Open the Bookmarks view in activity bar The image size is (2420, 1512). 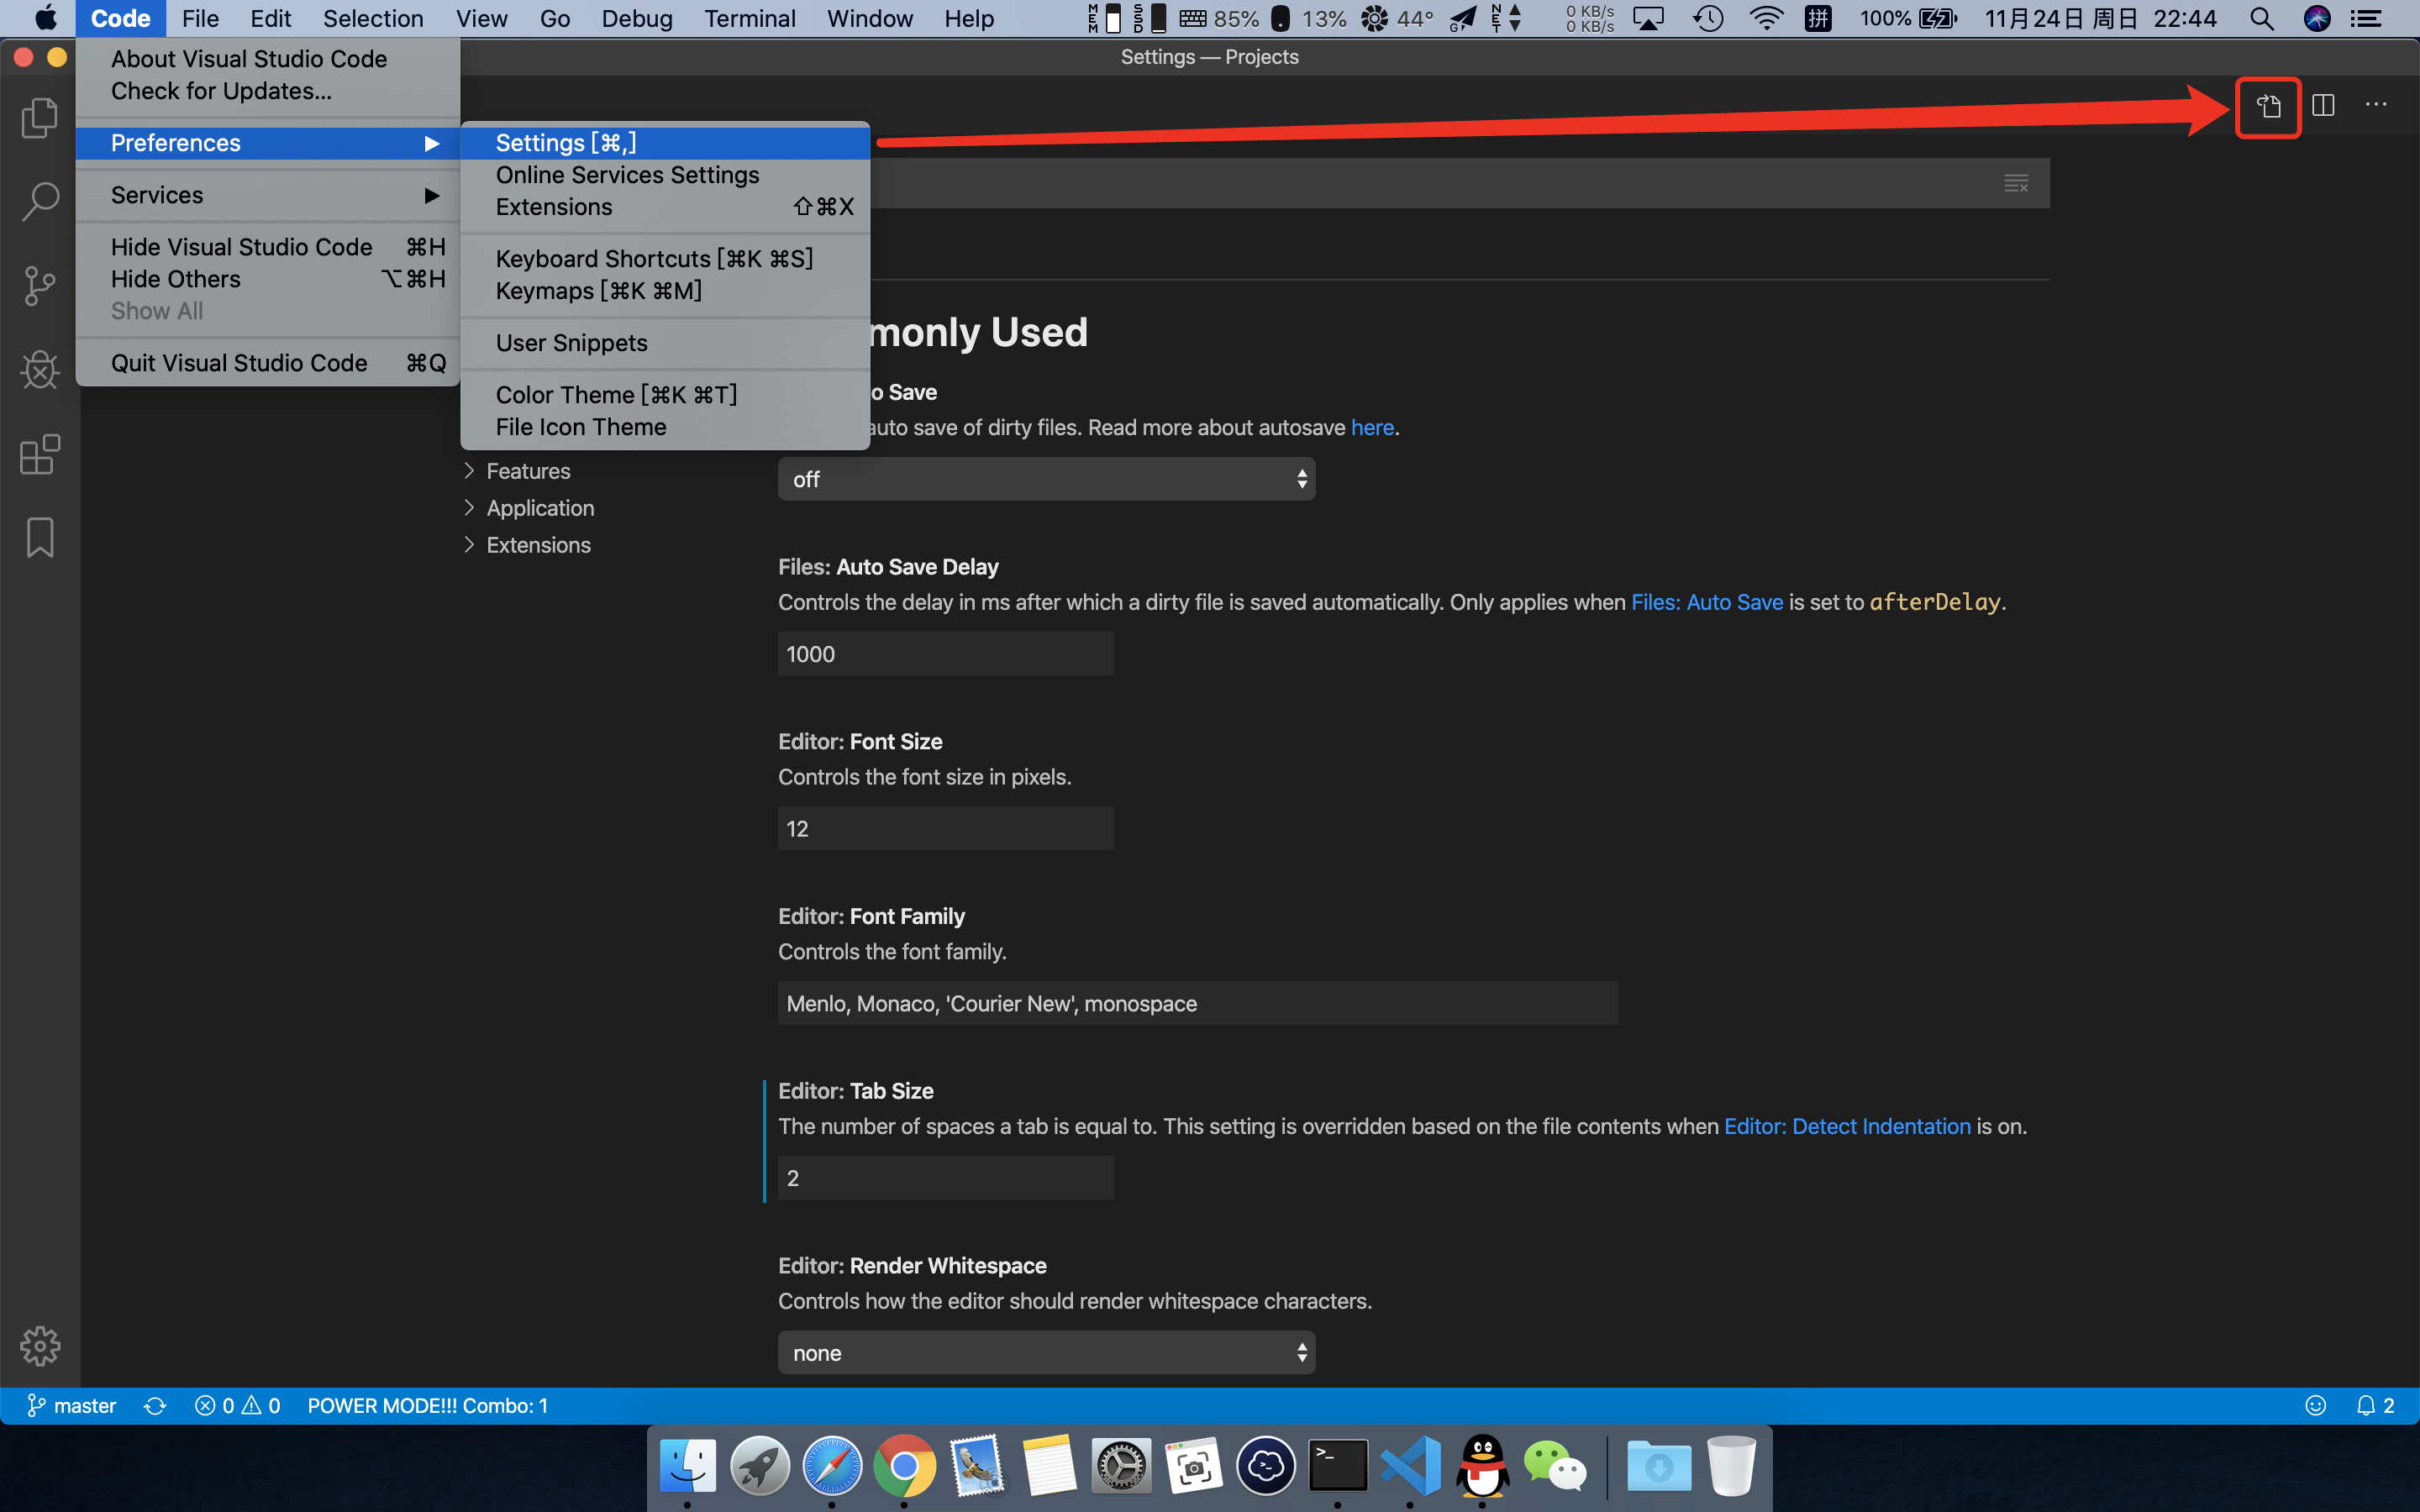point(40,538)
